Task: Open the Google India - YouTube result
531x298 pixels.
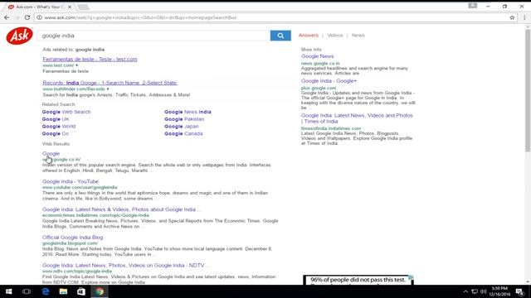Action: (x=71, y=181)
